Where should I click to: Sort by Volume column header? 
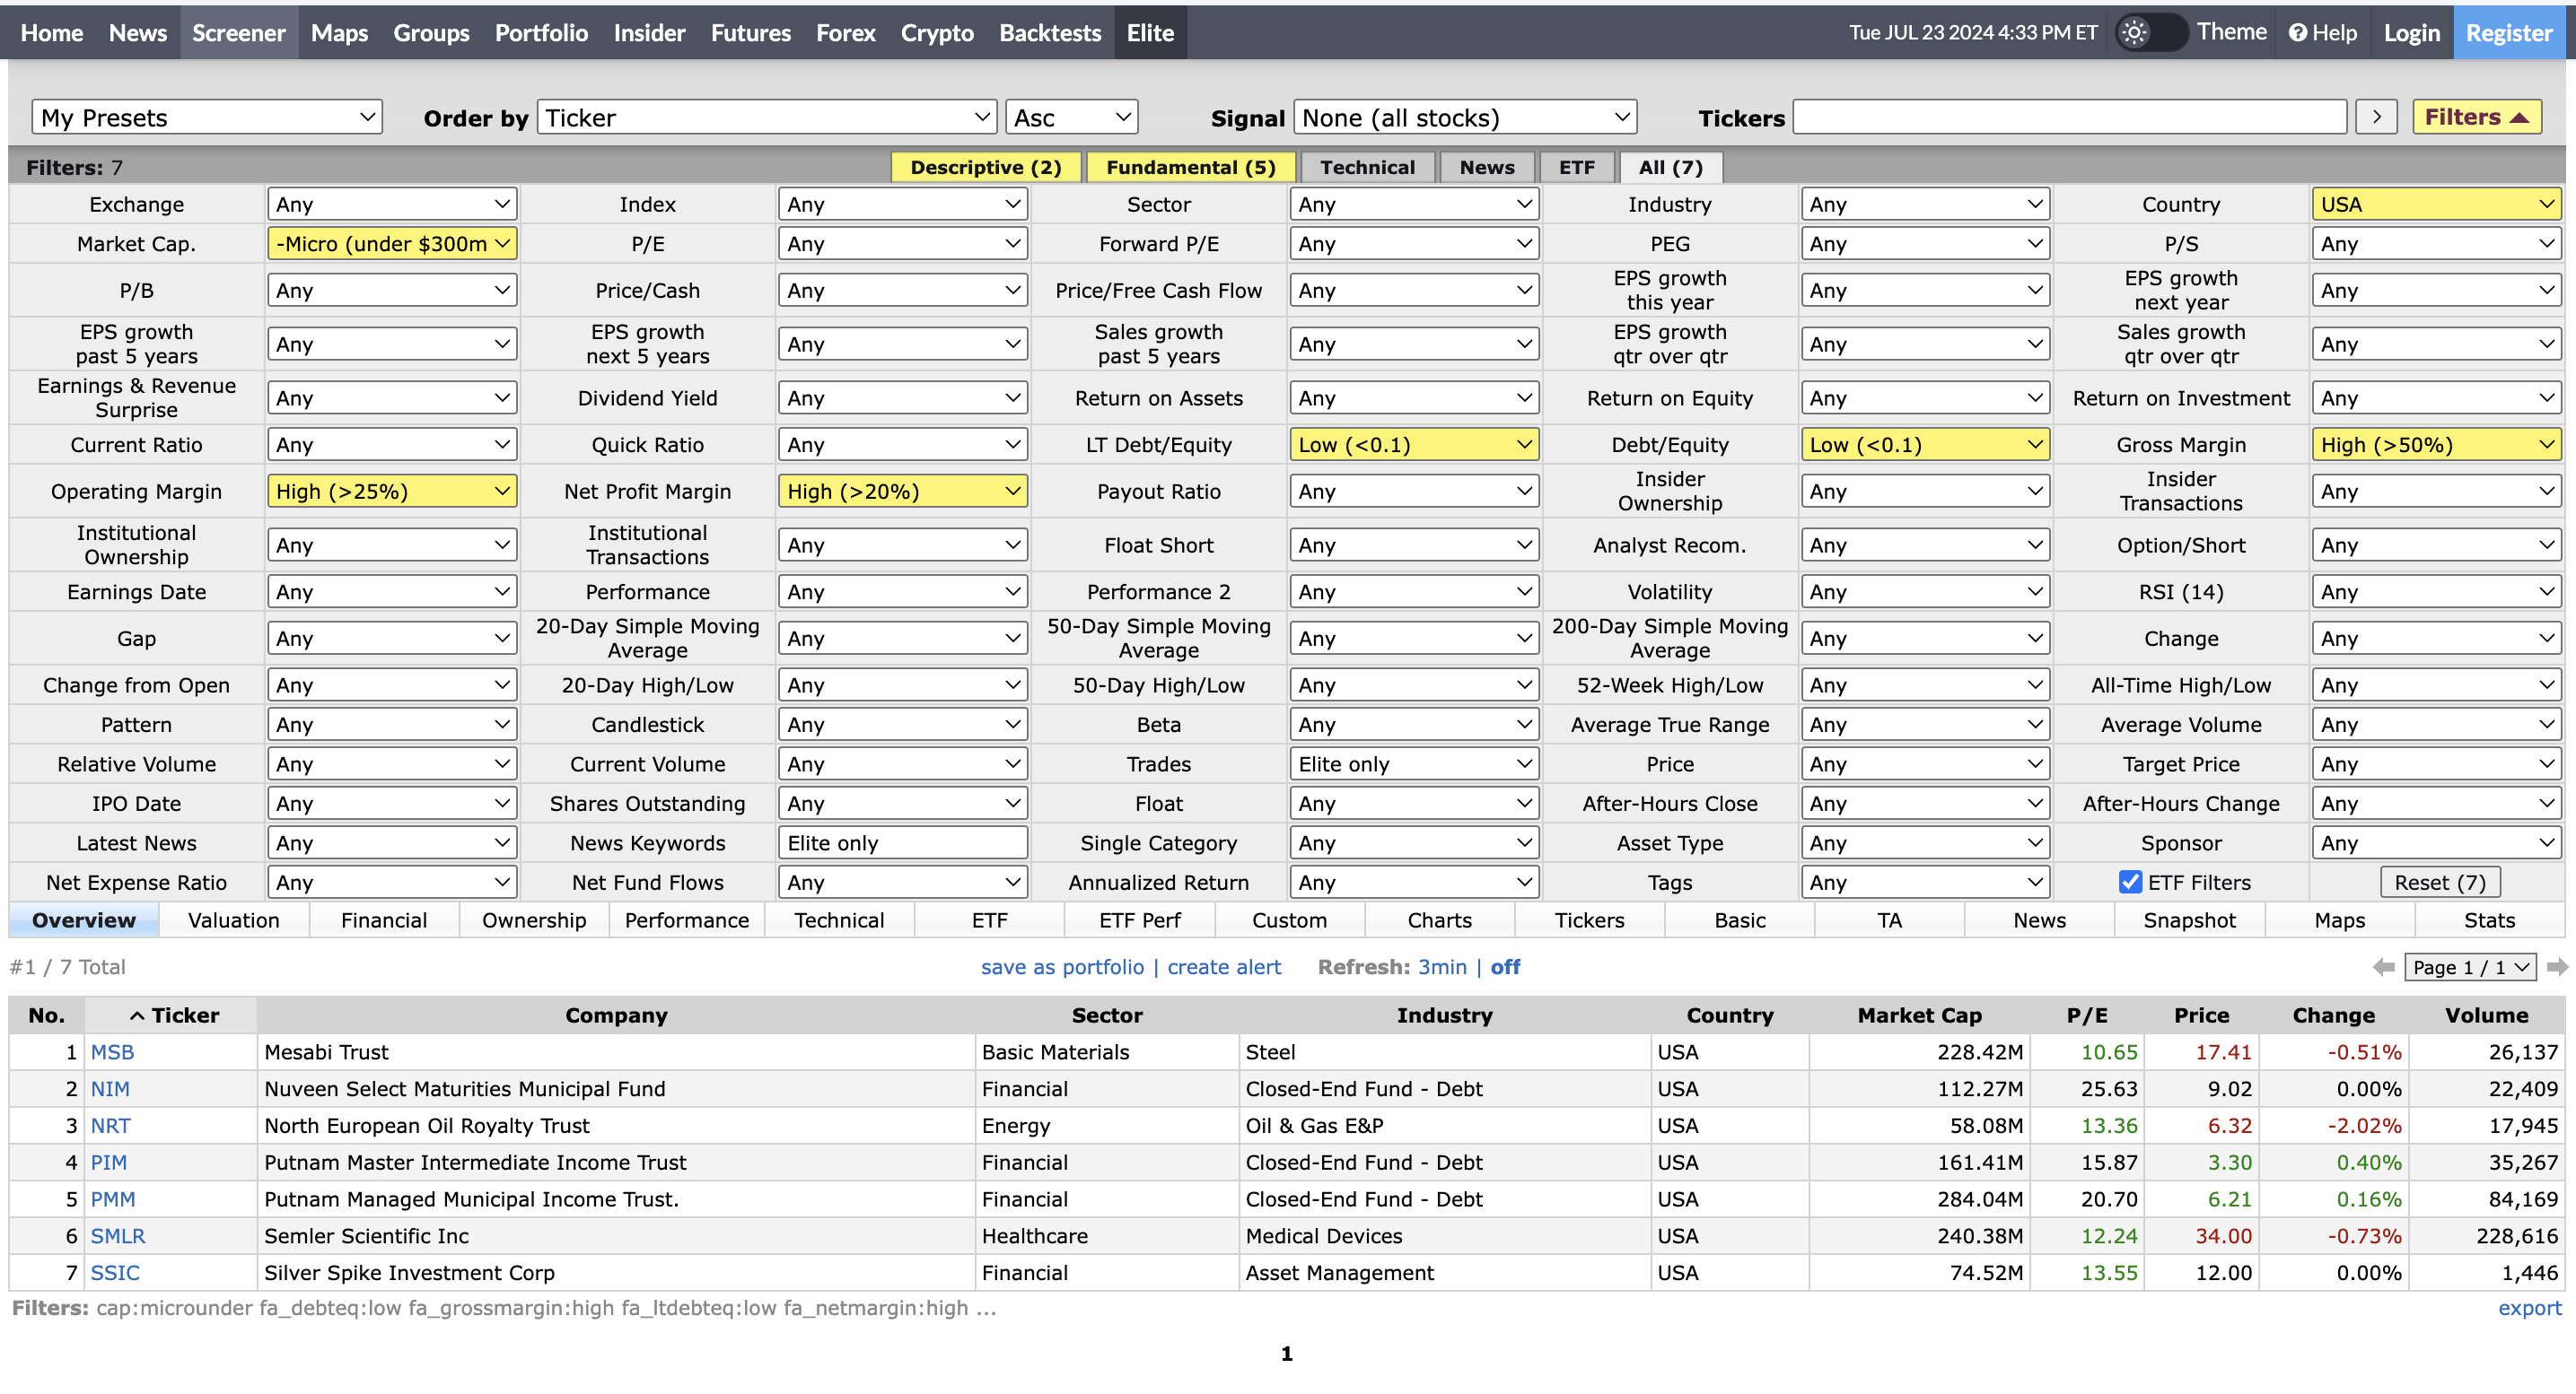click(x=2486, y=1015)
